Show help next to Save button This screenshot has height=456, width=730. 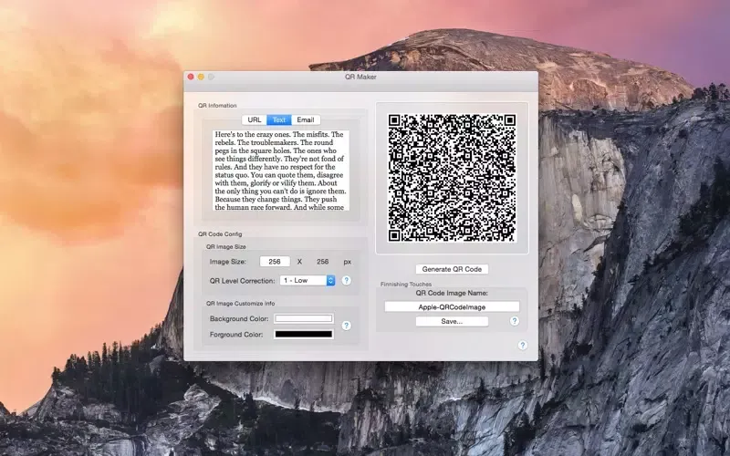(515, 321)
